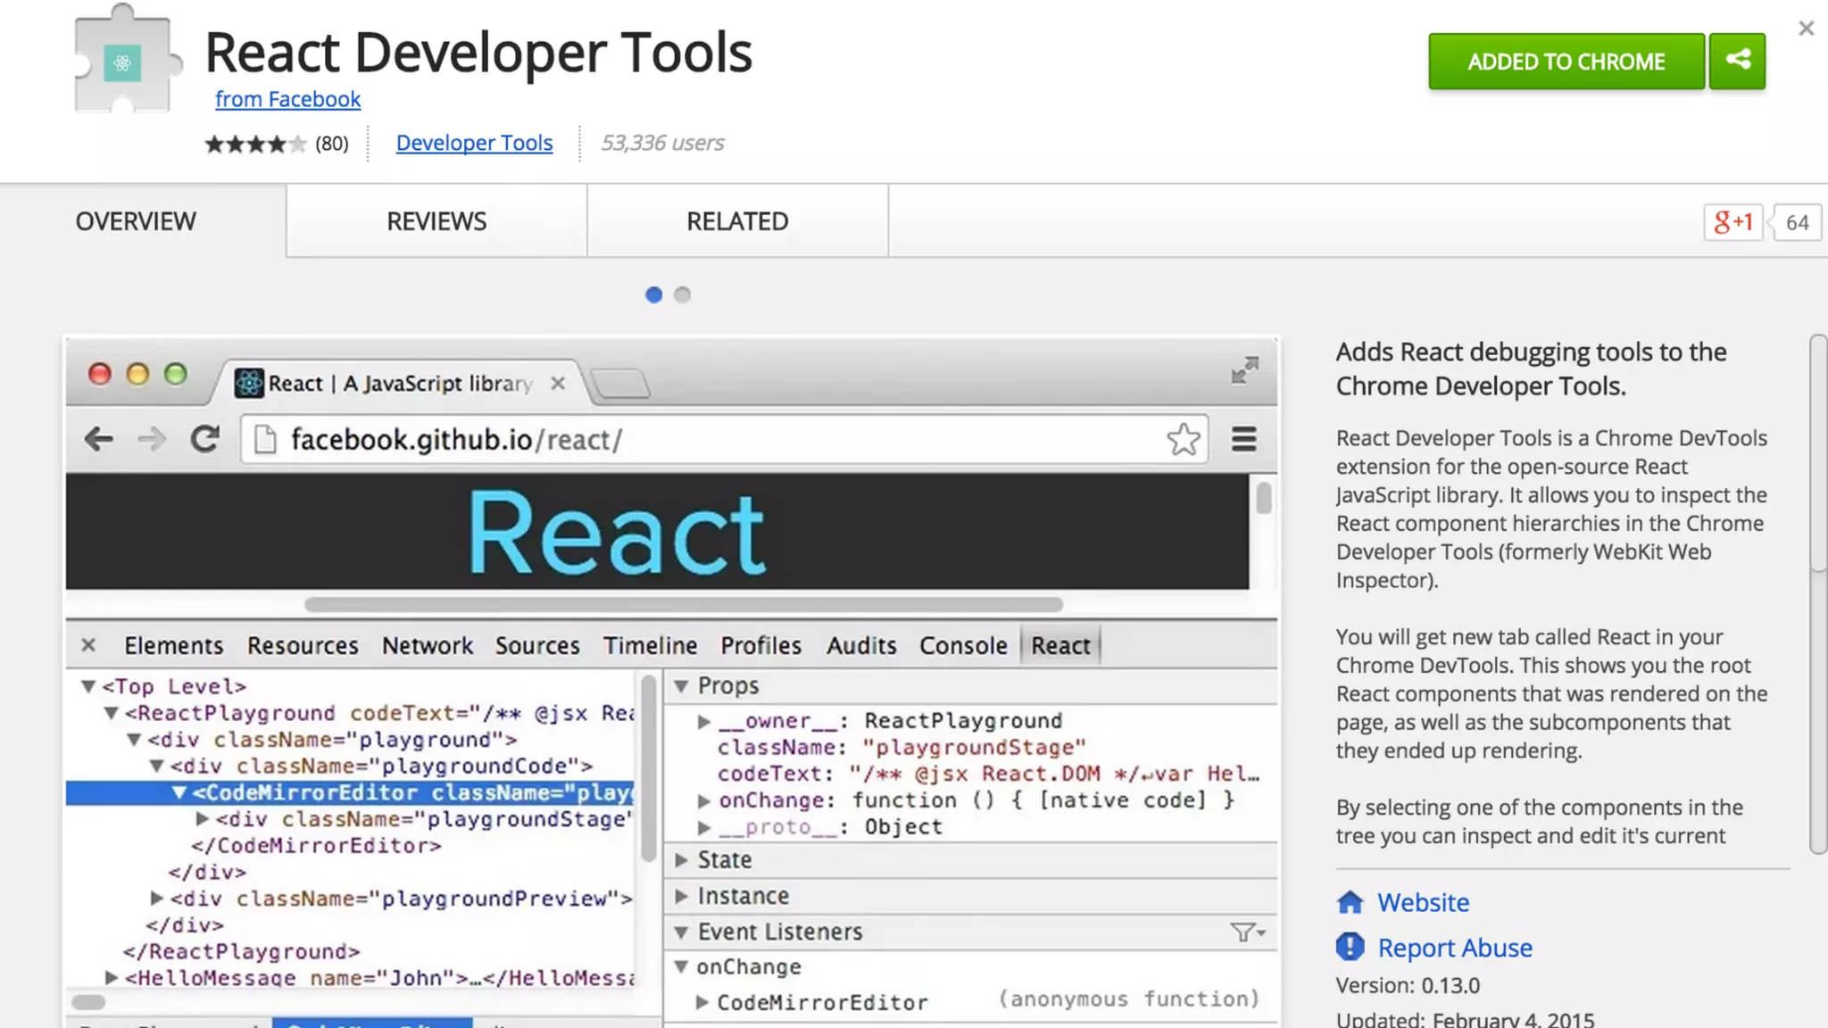Click the blue home icon beside Website
Viewport: 1828px width, 1028px height.
[1350, 902]
